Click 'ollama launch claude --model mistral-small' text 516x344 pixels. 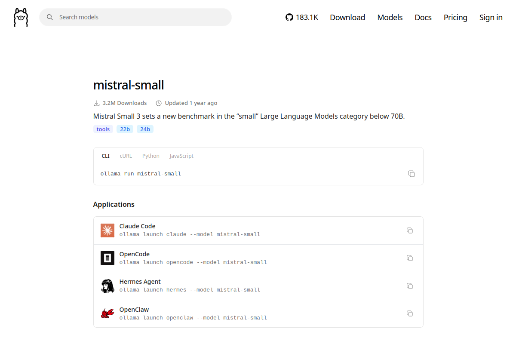(x=190, y=234)
